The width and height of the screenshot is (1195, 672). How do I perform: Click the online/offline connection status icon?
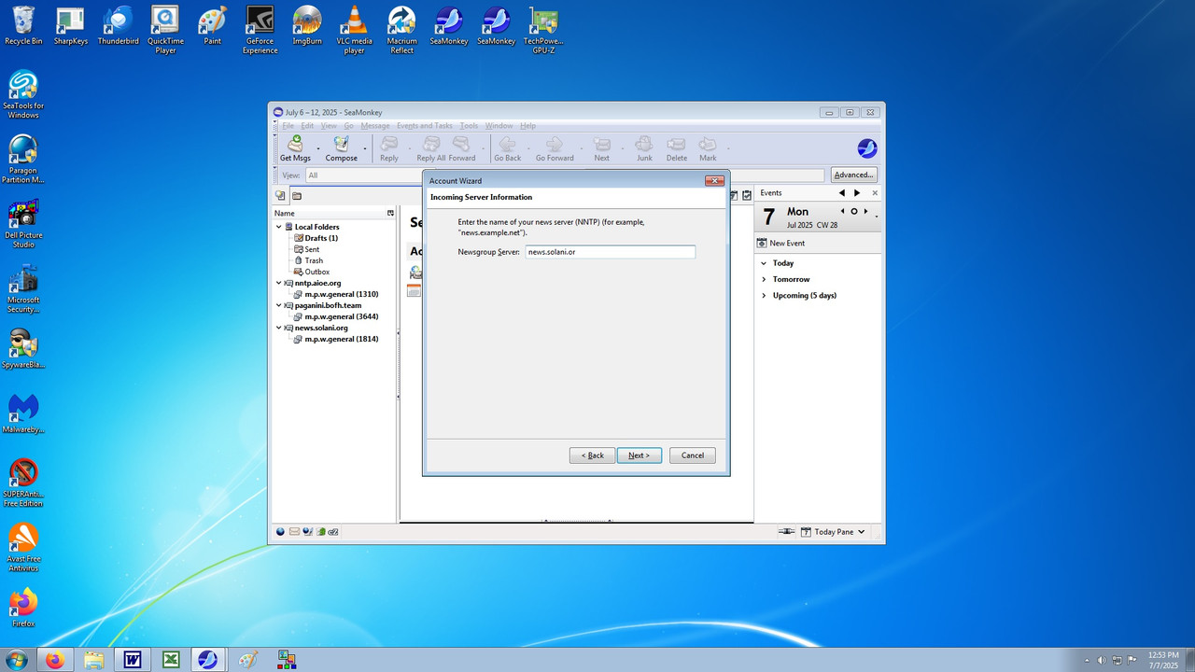click(786, 532)
